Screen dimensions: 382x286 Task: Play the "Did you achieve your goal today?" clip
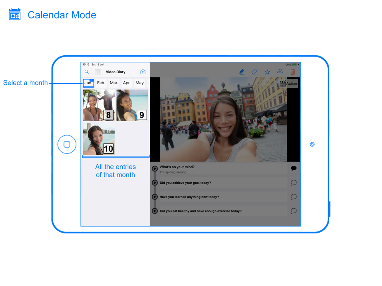(x=155, y=183)
